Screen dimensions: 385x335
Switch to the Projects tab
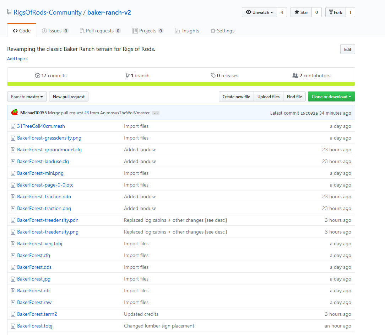coord(148,31)
